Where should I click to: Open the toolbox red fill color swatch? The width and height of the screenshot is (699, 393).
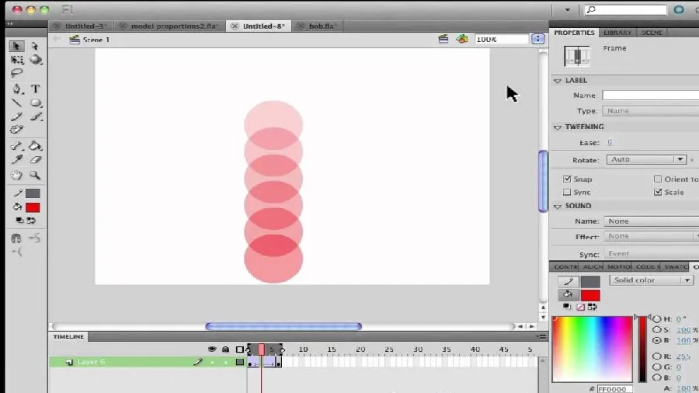pyautogui.click(x=33, y=207)
